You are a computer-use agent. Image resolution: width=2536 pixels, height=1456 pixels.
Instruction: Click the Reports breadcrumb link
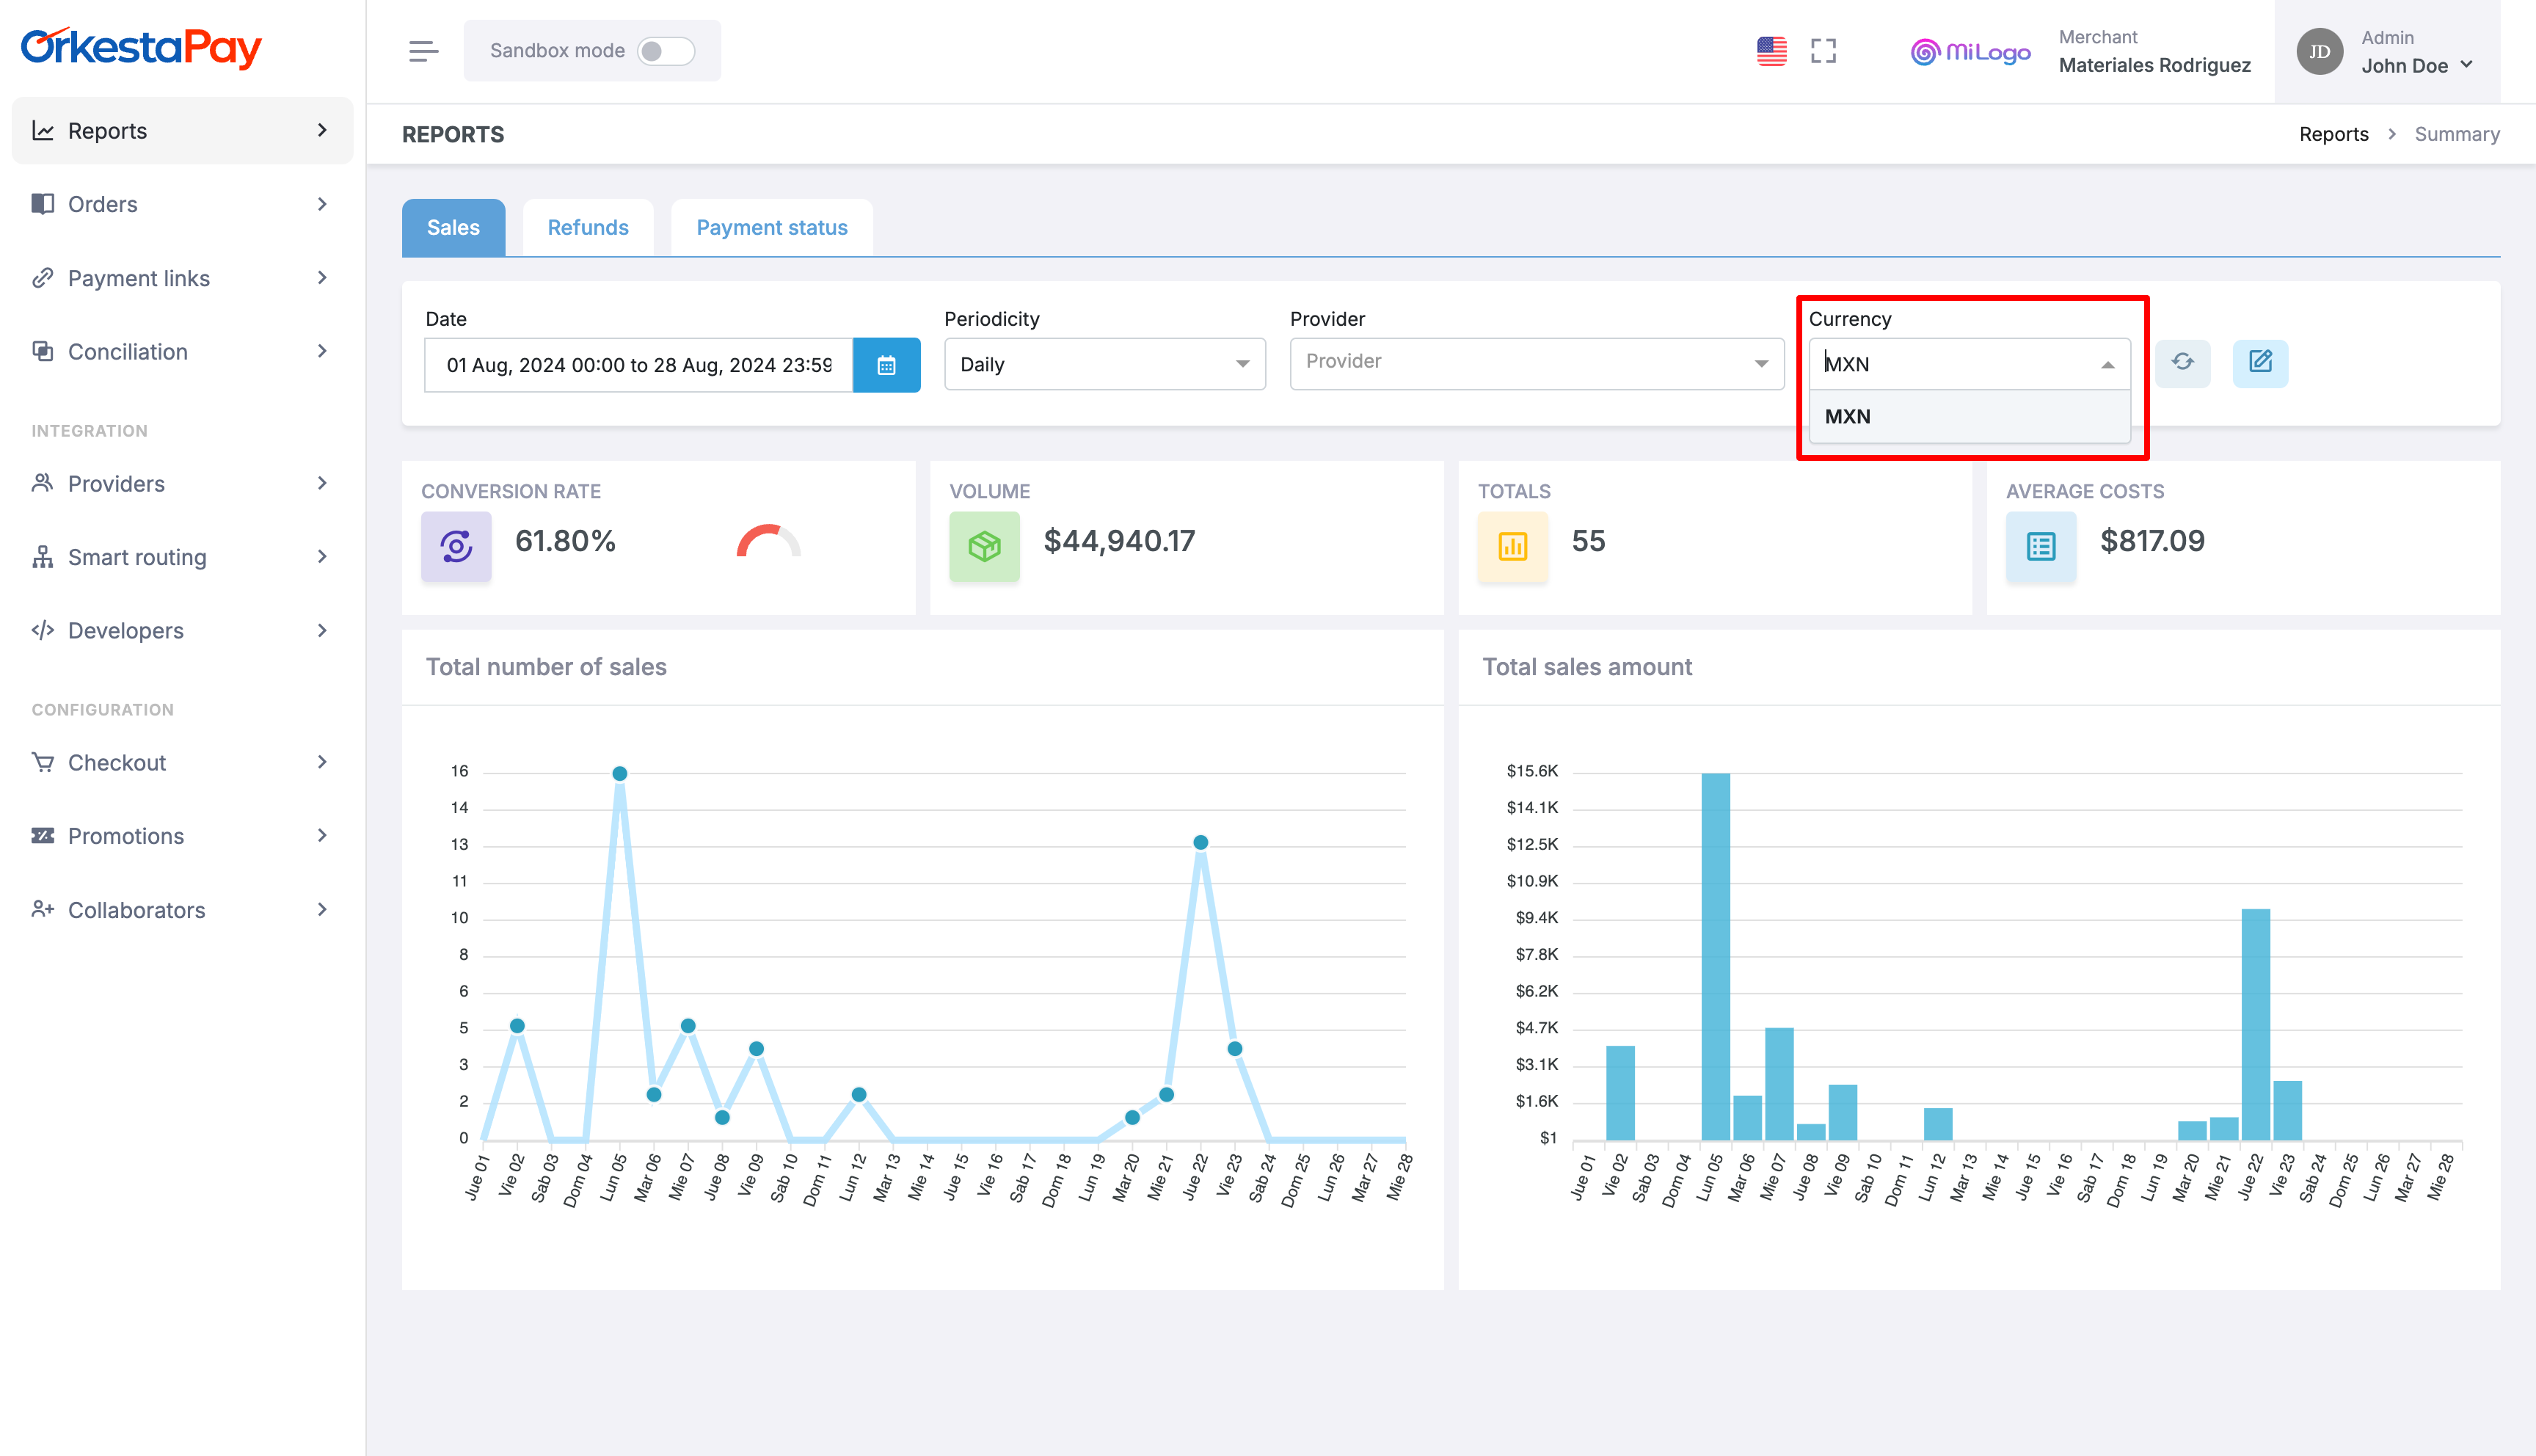pyautogui.click(x=2333, y=134)
